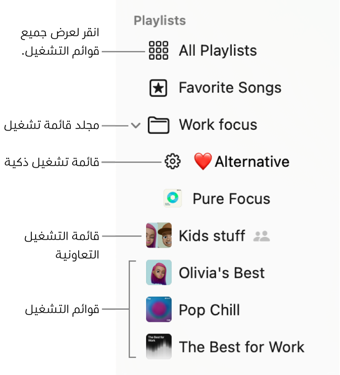Click the collaboration people icon on Kids stuff

pos(262,236)
